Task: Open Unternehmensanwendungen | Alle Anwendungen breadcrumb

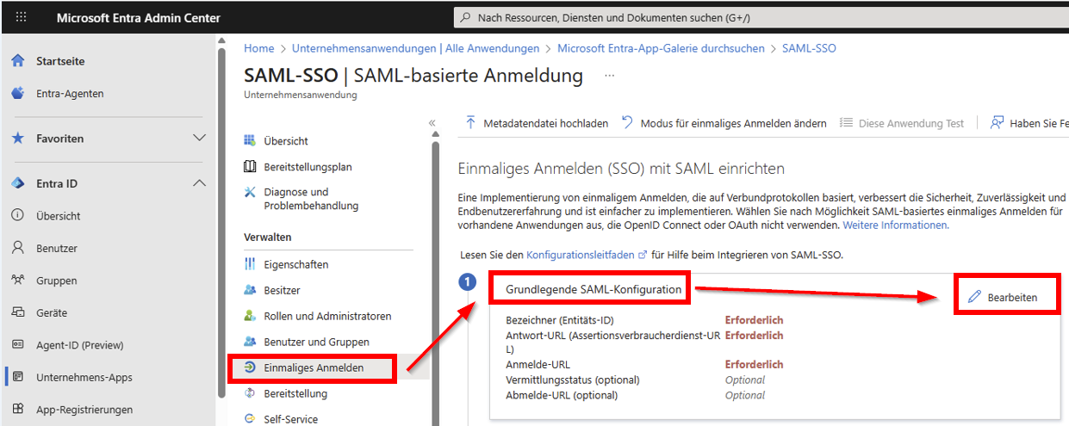Action: (416, 48)
